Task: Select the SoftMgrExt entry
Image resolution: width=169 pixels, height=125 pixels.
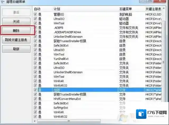Action: pos(61,108)
